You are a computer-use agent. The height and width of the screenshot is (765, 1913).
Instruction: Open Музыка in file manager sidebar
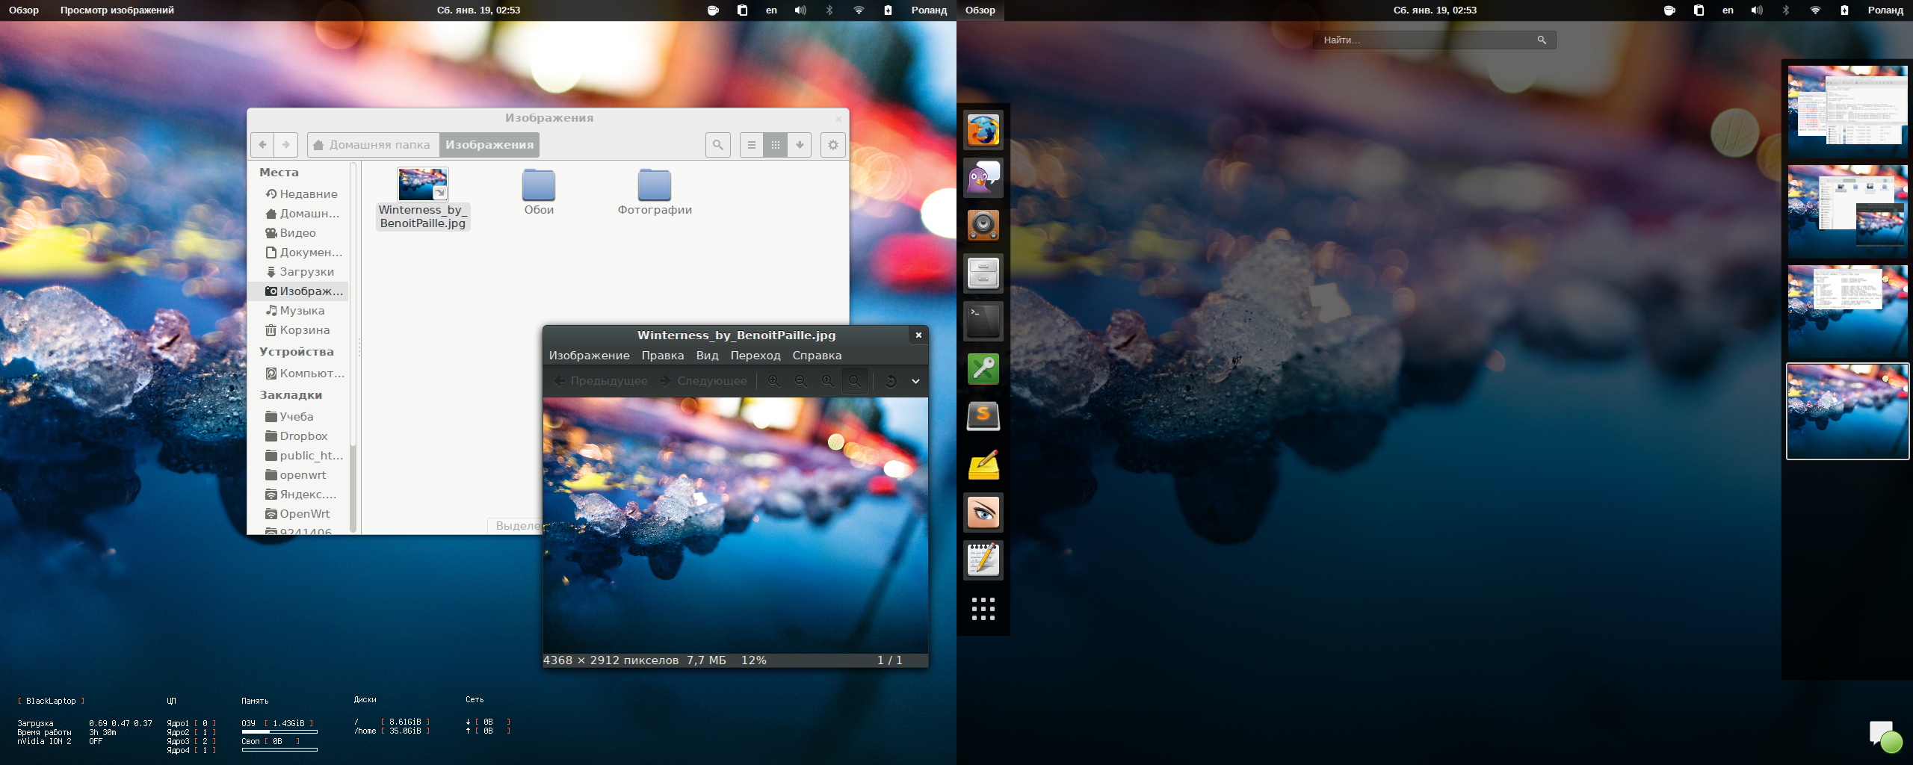tap(295, 311)
